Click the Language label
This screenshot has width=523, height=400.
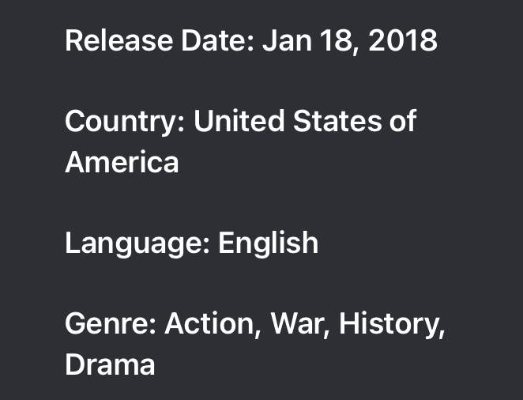click(137, 244)
